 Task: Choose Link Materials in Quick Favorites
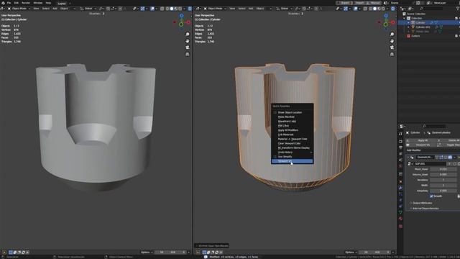tap(286, 135)
